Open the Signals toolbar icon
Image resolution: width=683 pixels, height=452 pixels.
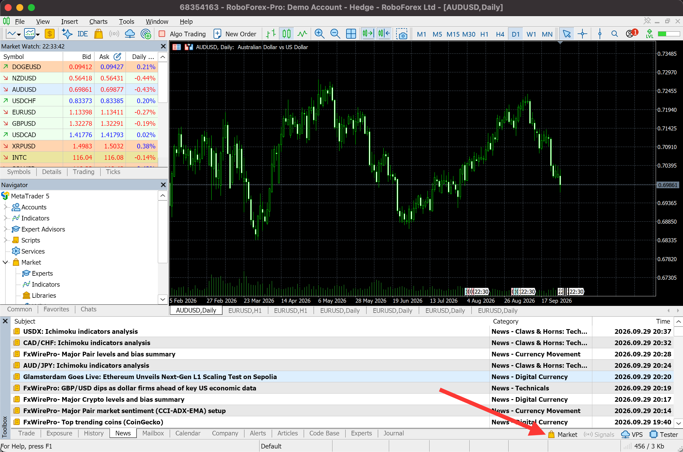point(114,34)
